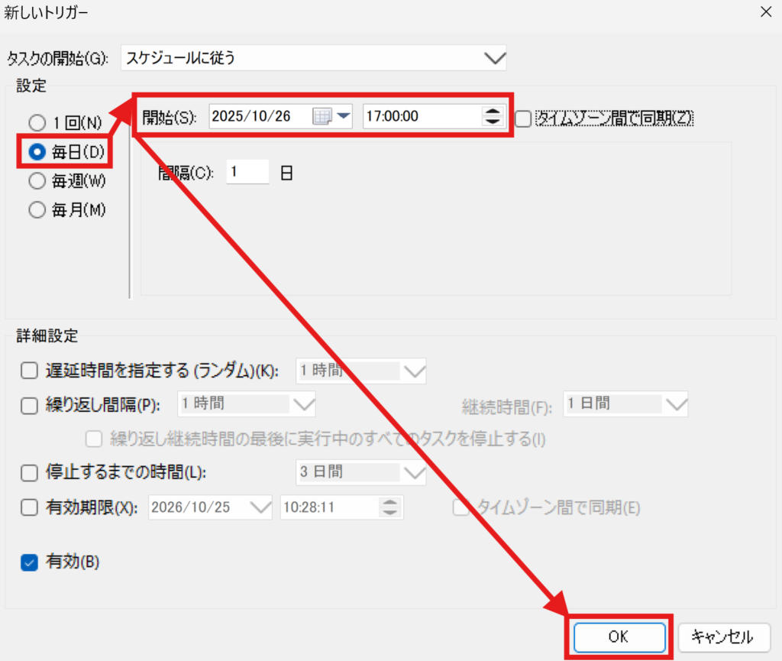This screenshot has height=661, width=782.
Task: Choose the 毎週 schedule option
Action: tap(37, 181)
